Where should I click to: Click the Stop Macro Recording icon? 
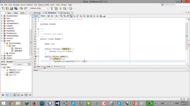(x=98, y=16)
